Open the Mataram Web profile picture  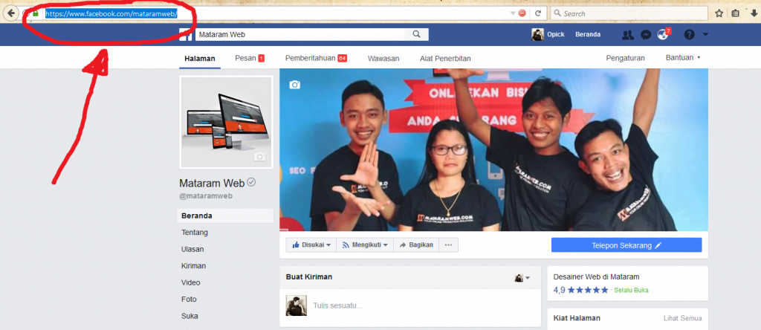point(227,123)
